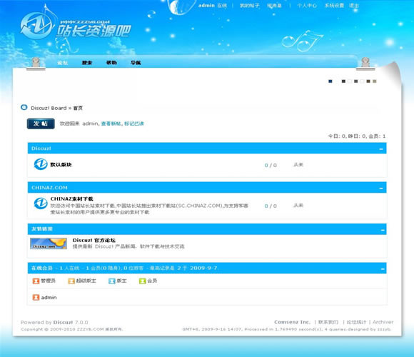Click the admin name in online list
The image size is (414, 357).
[x=49, y=298]
